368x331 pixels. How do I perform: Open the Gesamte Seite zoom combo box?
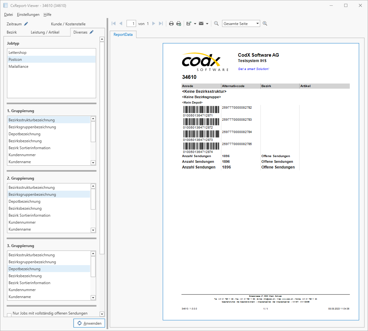[241, 23]
